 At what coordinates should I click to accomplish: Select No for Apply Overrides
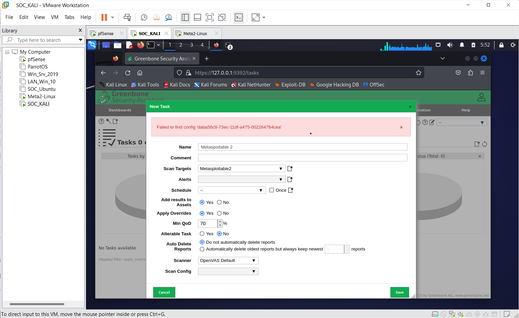pos(219,213)
